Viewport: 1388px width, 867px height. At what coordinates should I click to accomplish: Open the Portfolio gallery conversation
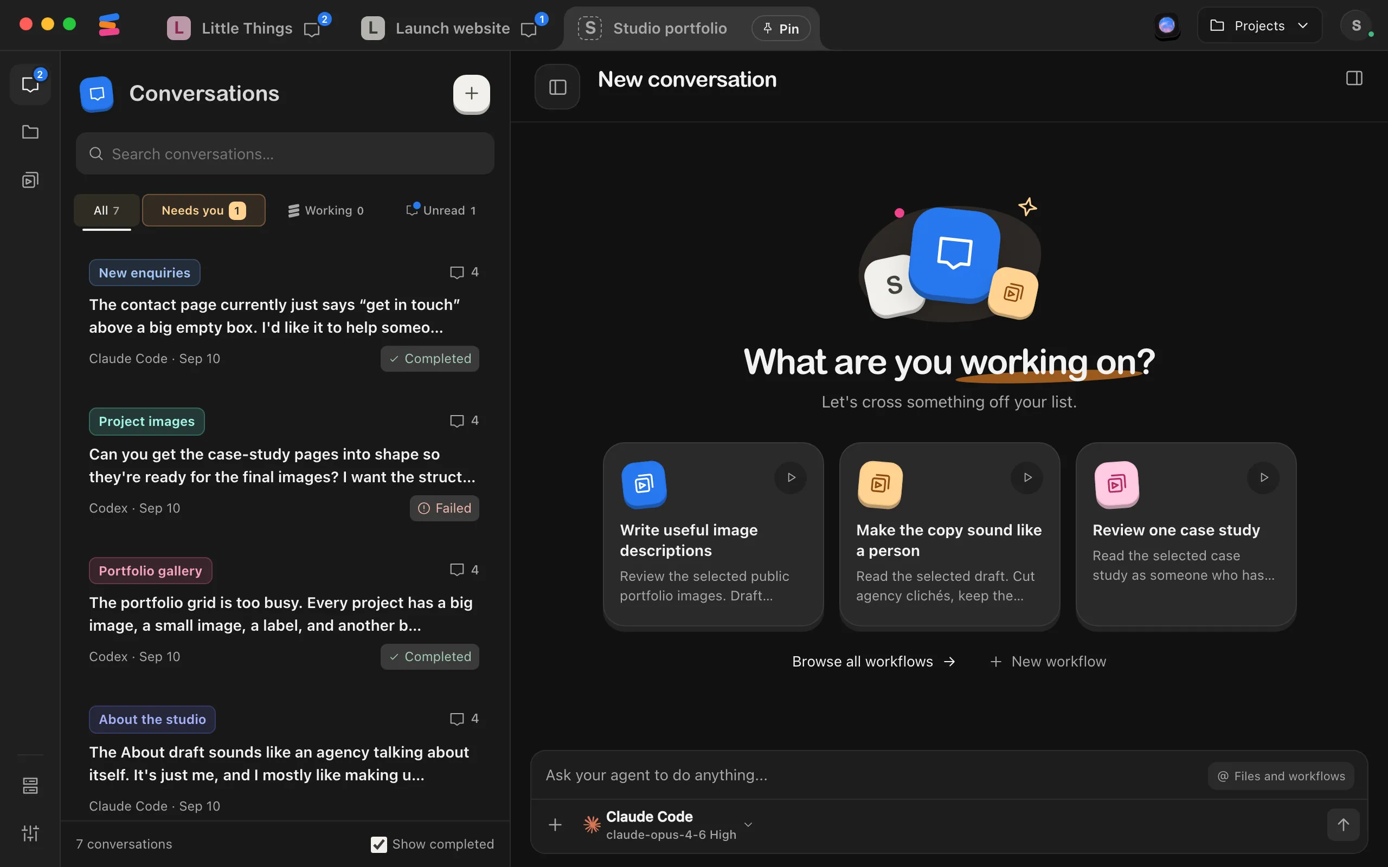click(x=284, y=613)
